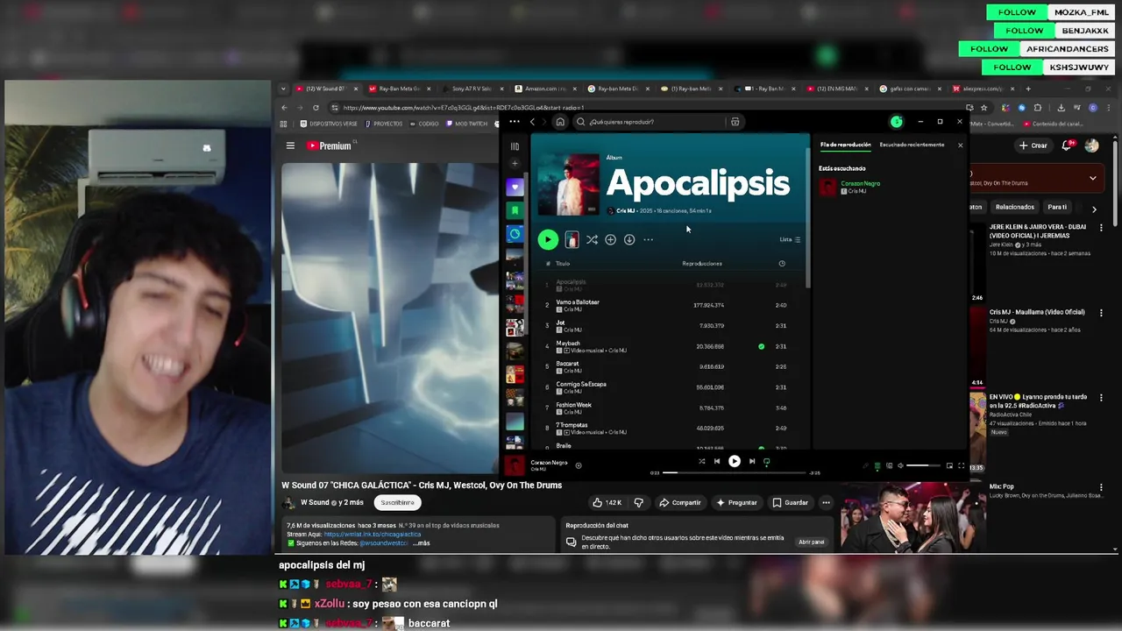1122x631 pixels.
Task: Sort tracks by the duration clock icon
Action: pos(782,264)
